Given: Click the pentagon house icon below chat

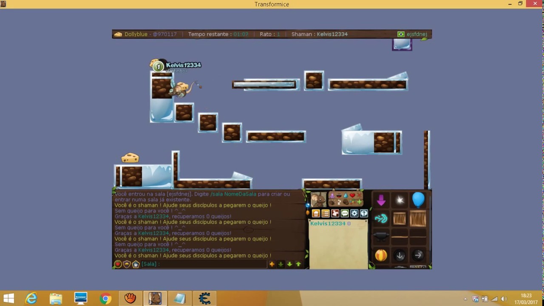Looking at the screenshot, I should [x=136, y=264].
